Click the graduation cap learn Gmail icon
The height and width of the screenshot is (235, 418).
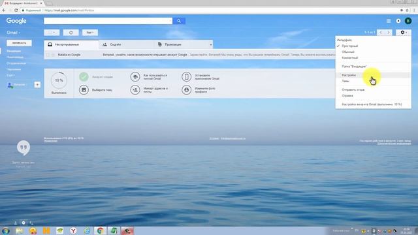(135, 77)
